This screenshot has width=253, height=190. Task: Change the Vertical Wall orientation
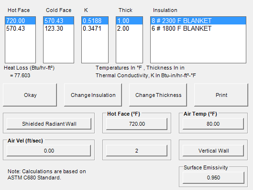pyautogui.click(x=213, y=151)
